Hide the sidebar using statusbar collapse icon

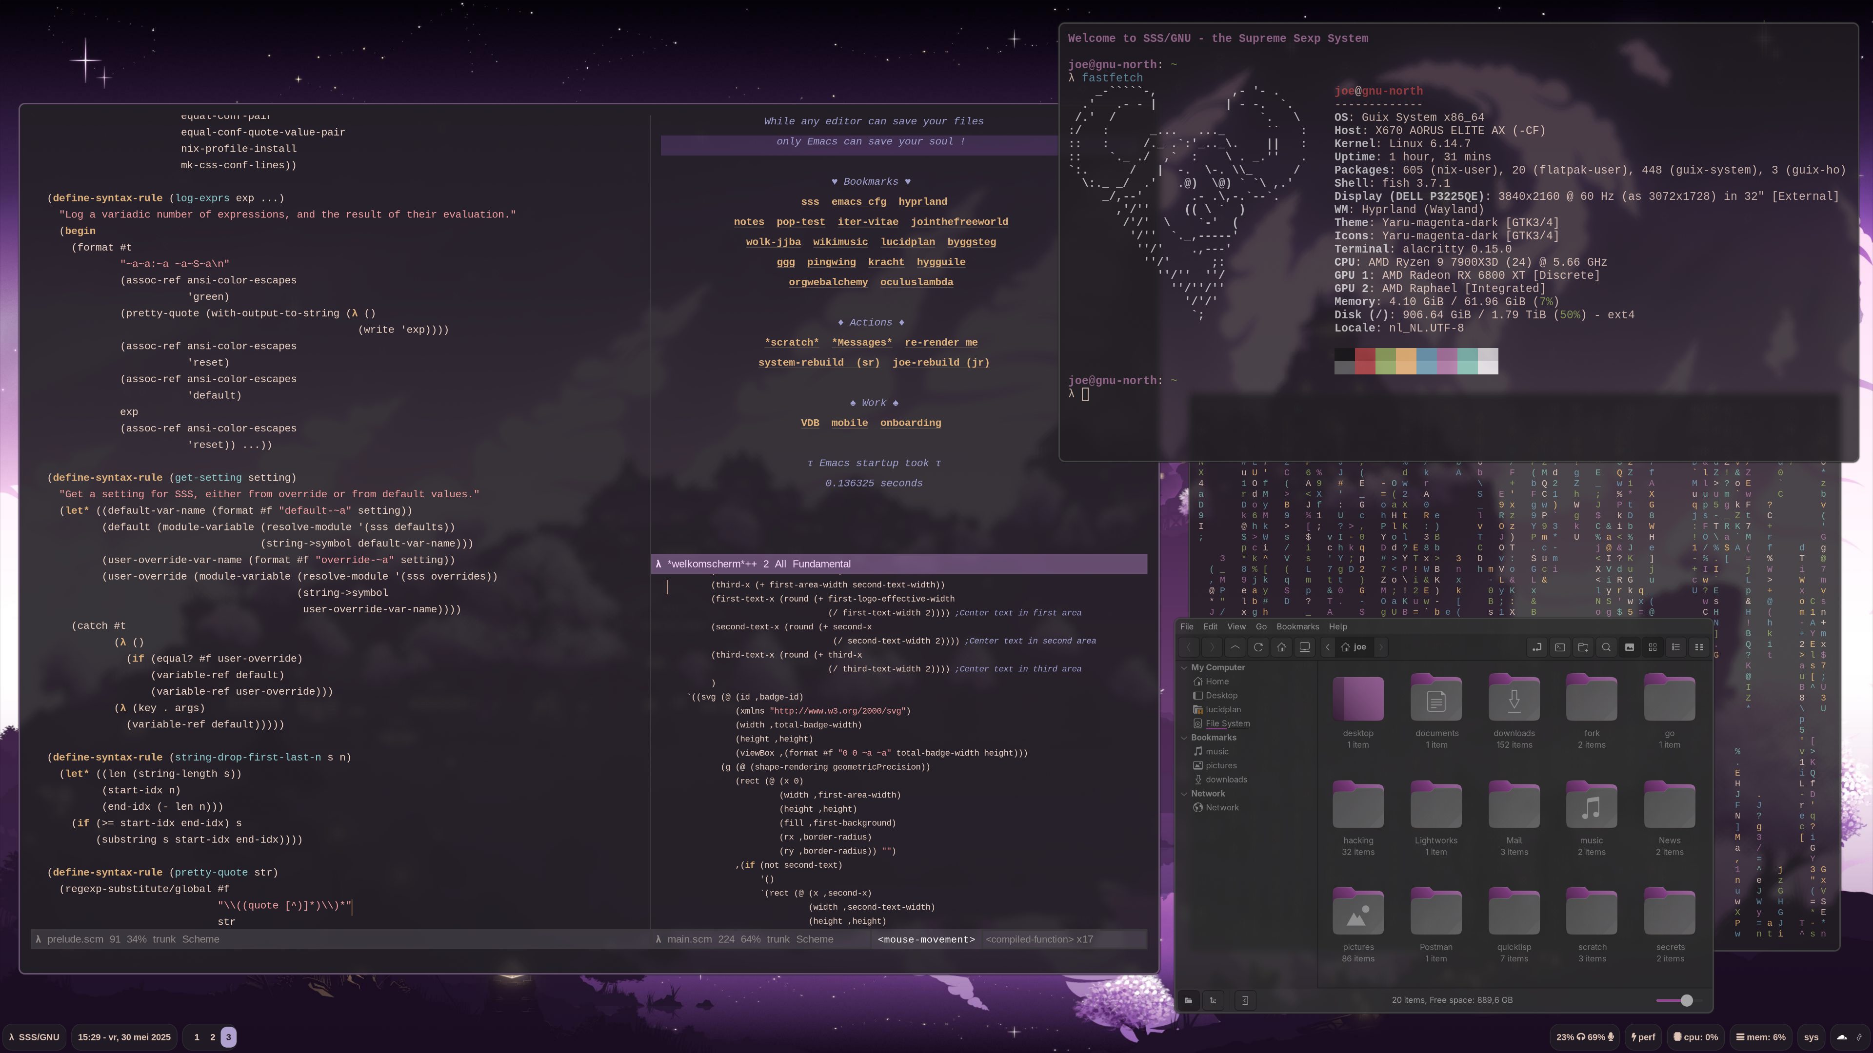coord(1245,1000)
